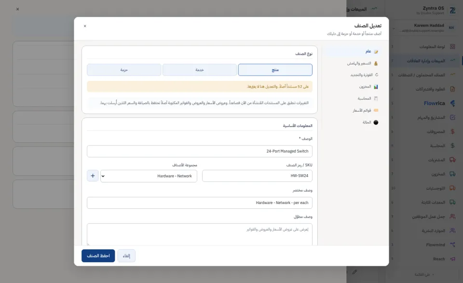The height and width of the screenshot is (283, 463).
Task: Click the long description textarea
Action: pyautogui.click(x=200, y=234)
